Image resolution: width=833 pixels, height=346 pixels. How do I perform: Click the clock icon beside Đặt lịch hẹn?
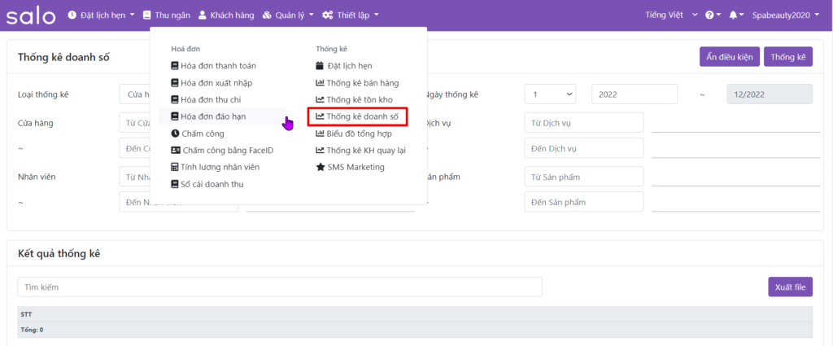point(72,15)
